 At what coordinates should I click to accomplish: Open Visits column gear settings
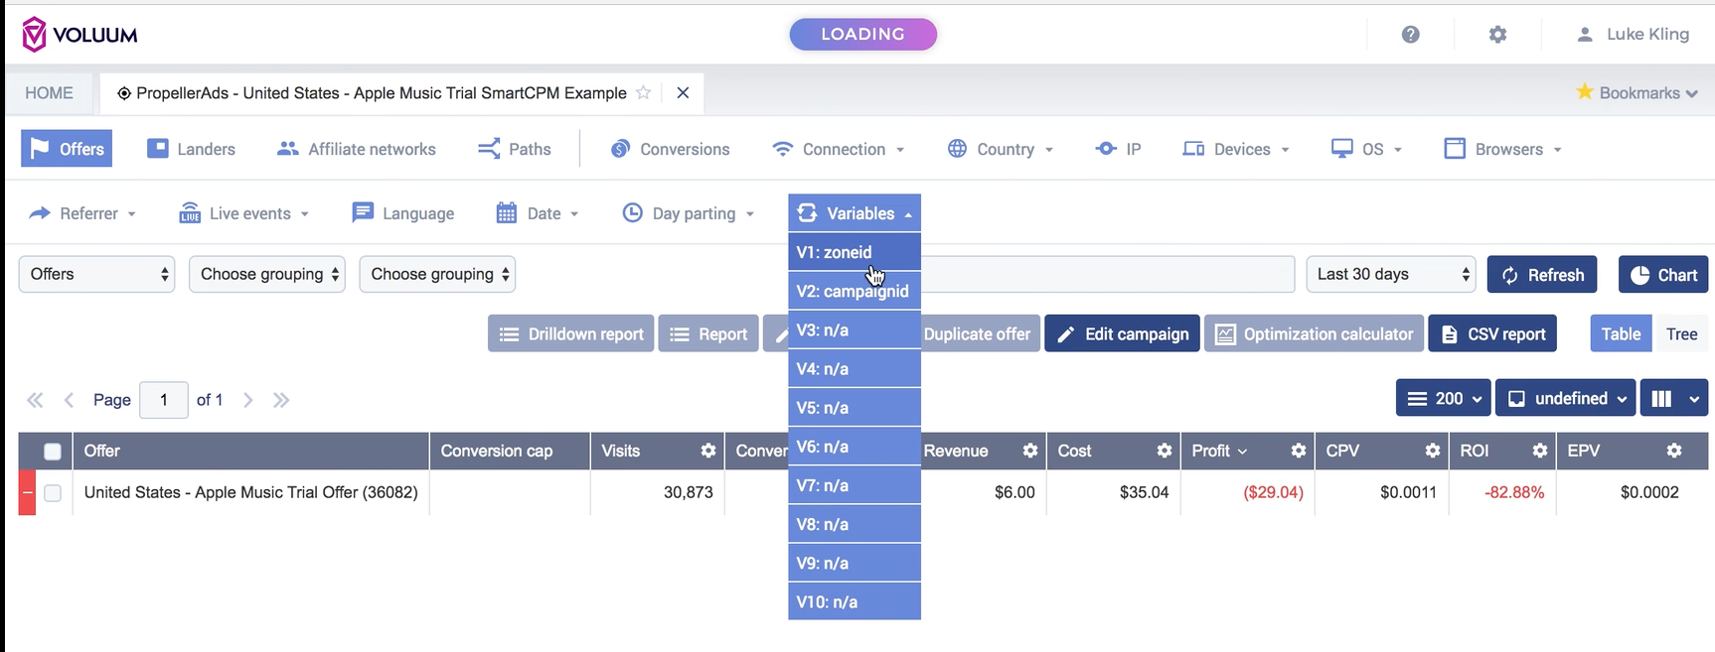[707, 451]
